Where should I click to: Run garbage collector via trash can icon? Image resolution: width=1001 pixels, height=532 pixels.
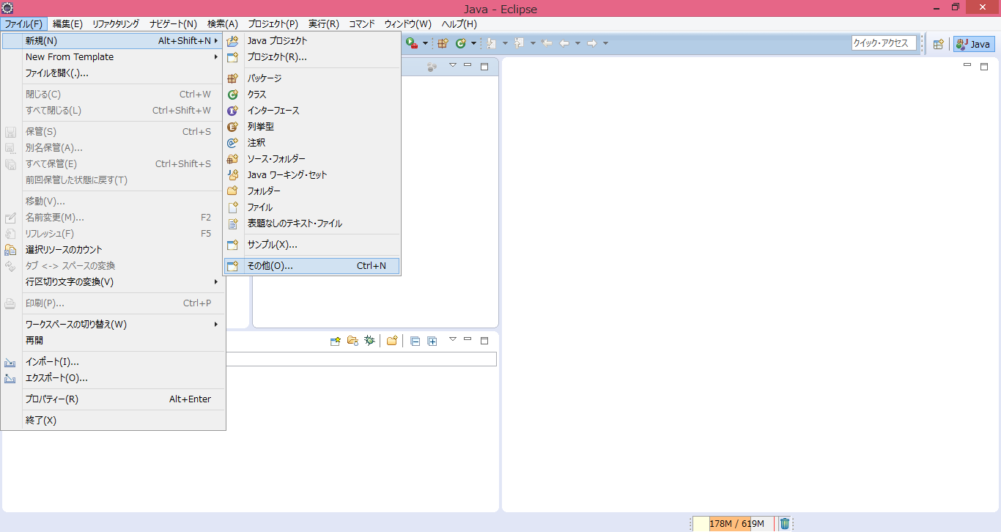[785, 523]
